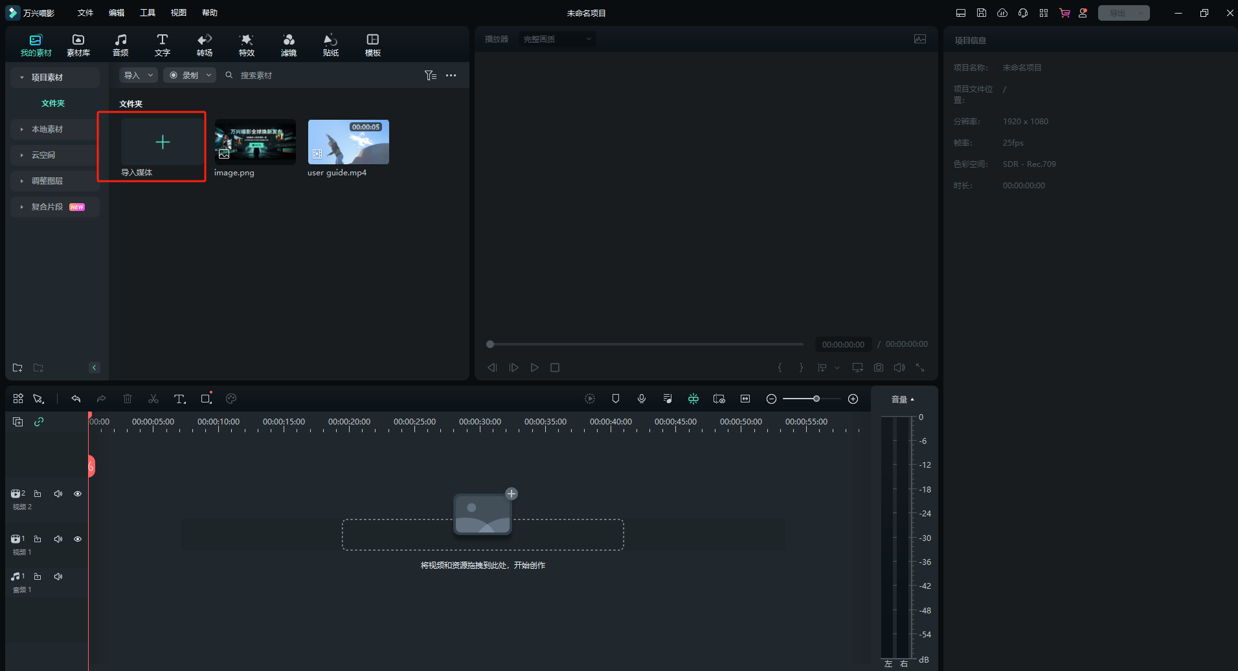Open the 编辑 menu
Viewport: 1238px width, 671px height.
(x=117, y=13)
